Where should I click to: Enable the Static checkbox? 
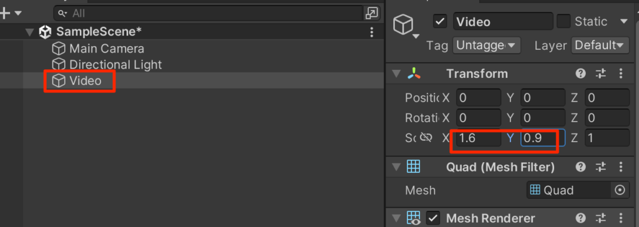click(x=563, y=21)
